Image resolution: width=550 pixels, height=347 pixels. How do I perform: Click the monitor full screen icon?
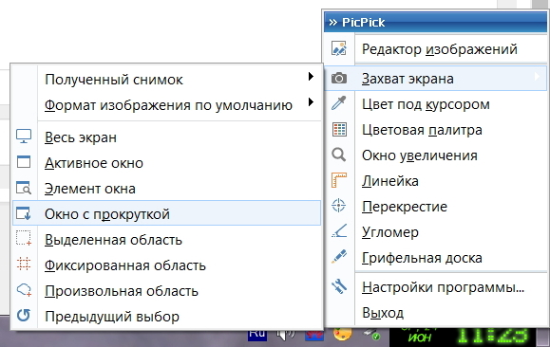24,137
